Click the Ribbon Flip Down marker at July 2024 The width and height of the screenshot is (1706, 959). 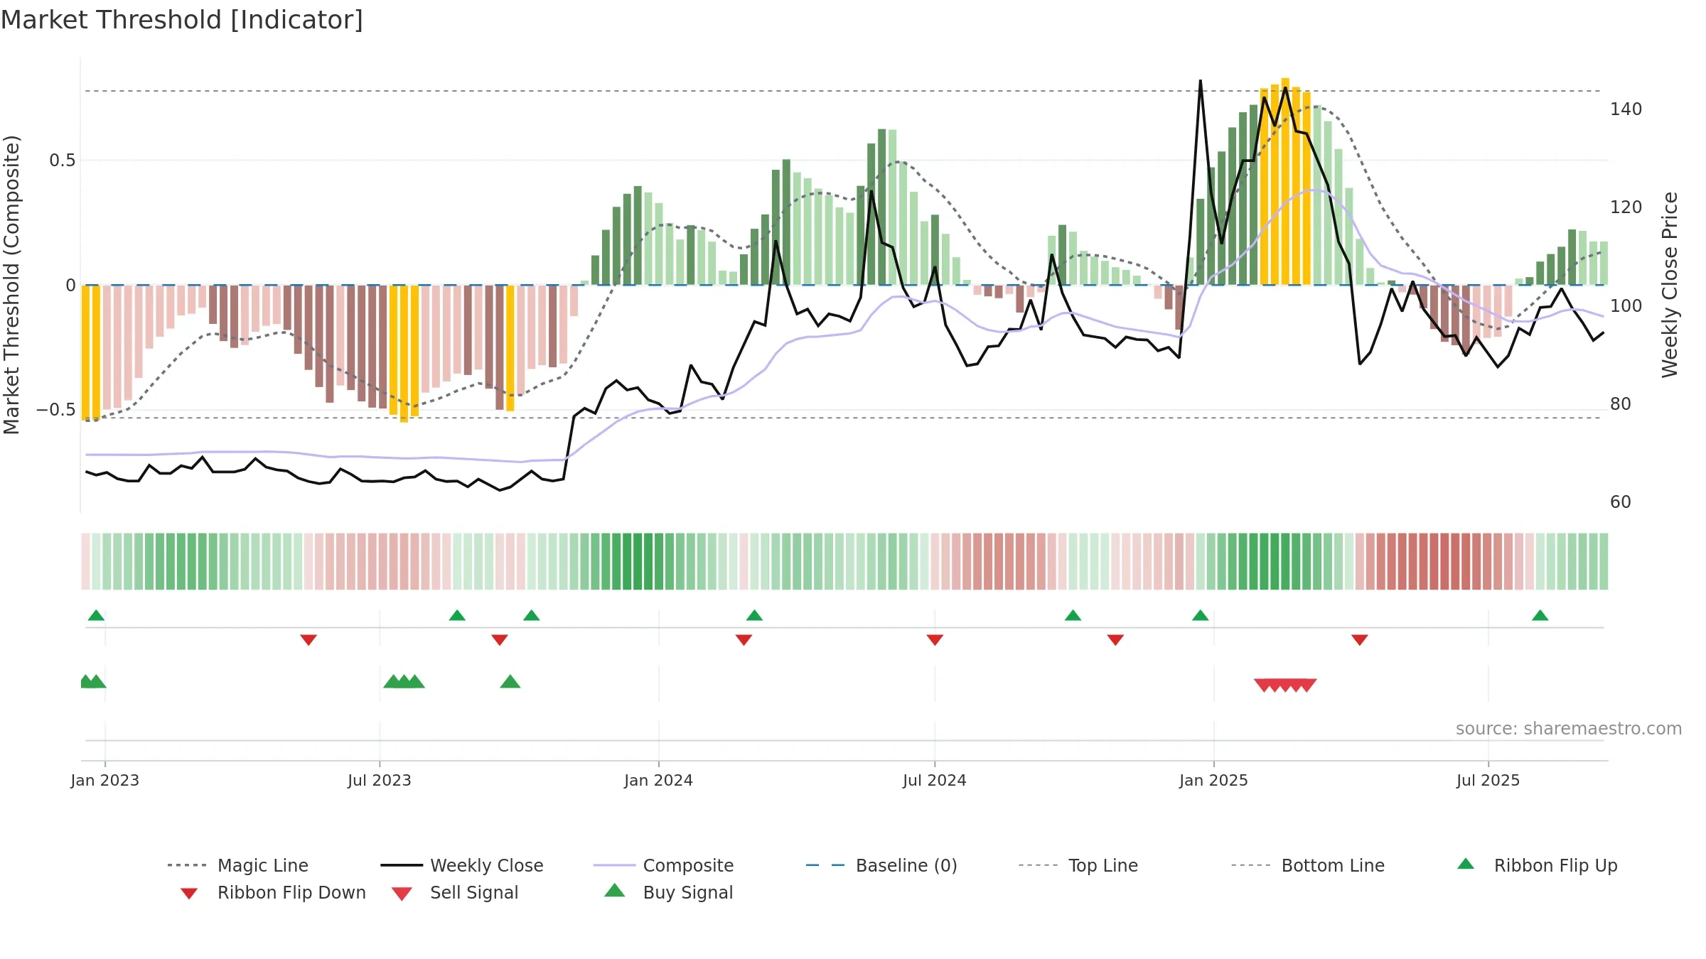935,640
